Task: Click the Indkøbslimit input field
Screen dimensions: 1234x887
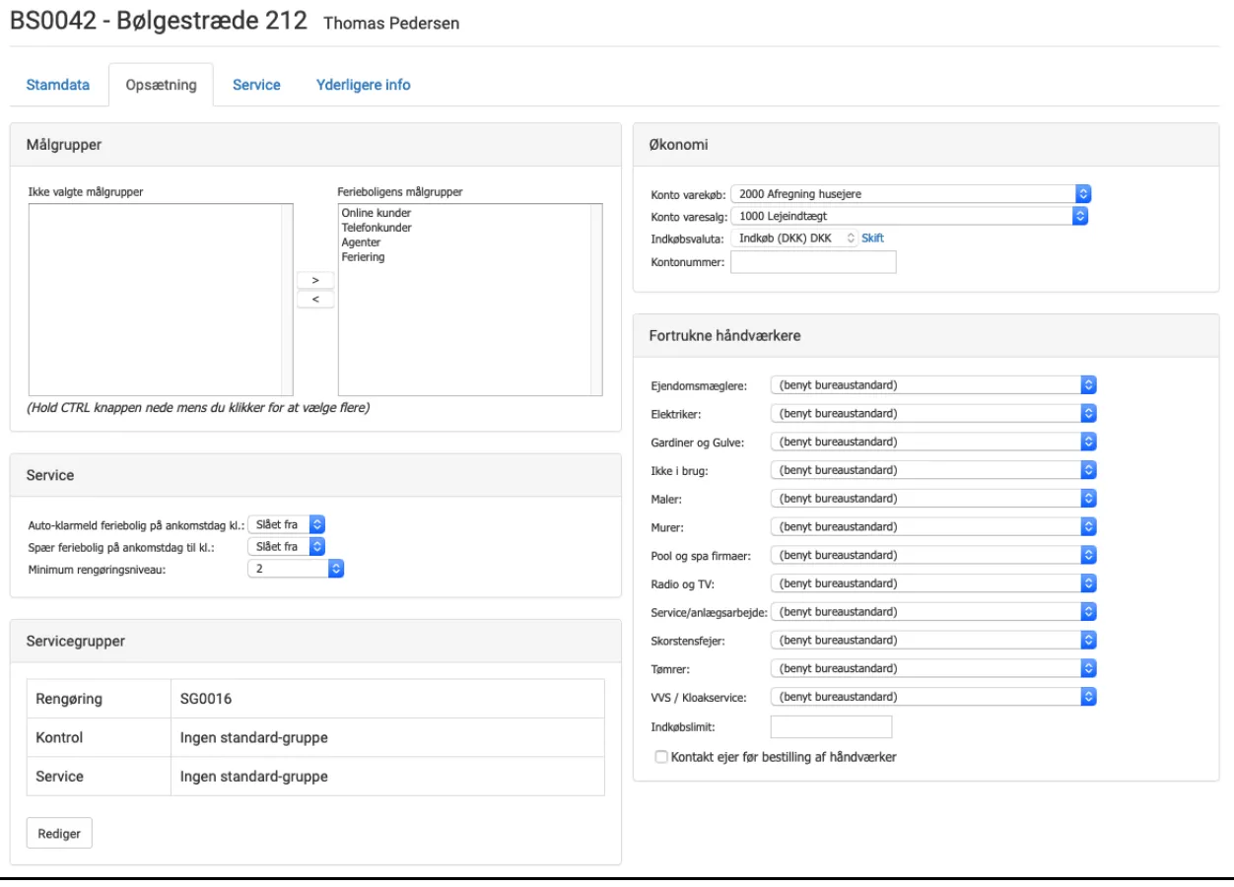Action: point(830,727)
